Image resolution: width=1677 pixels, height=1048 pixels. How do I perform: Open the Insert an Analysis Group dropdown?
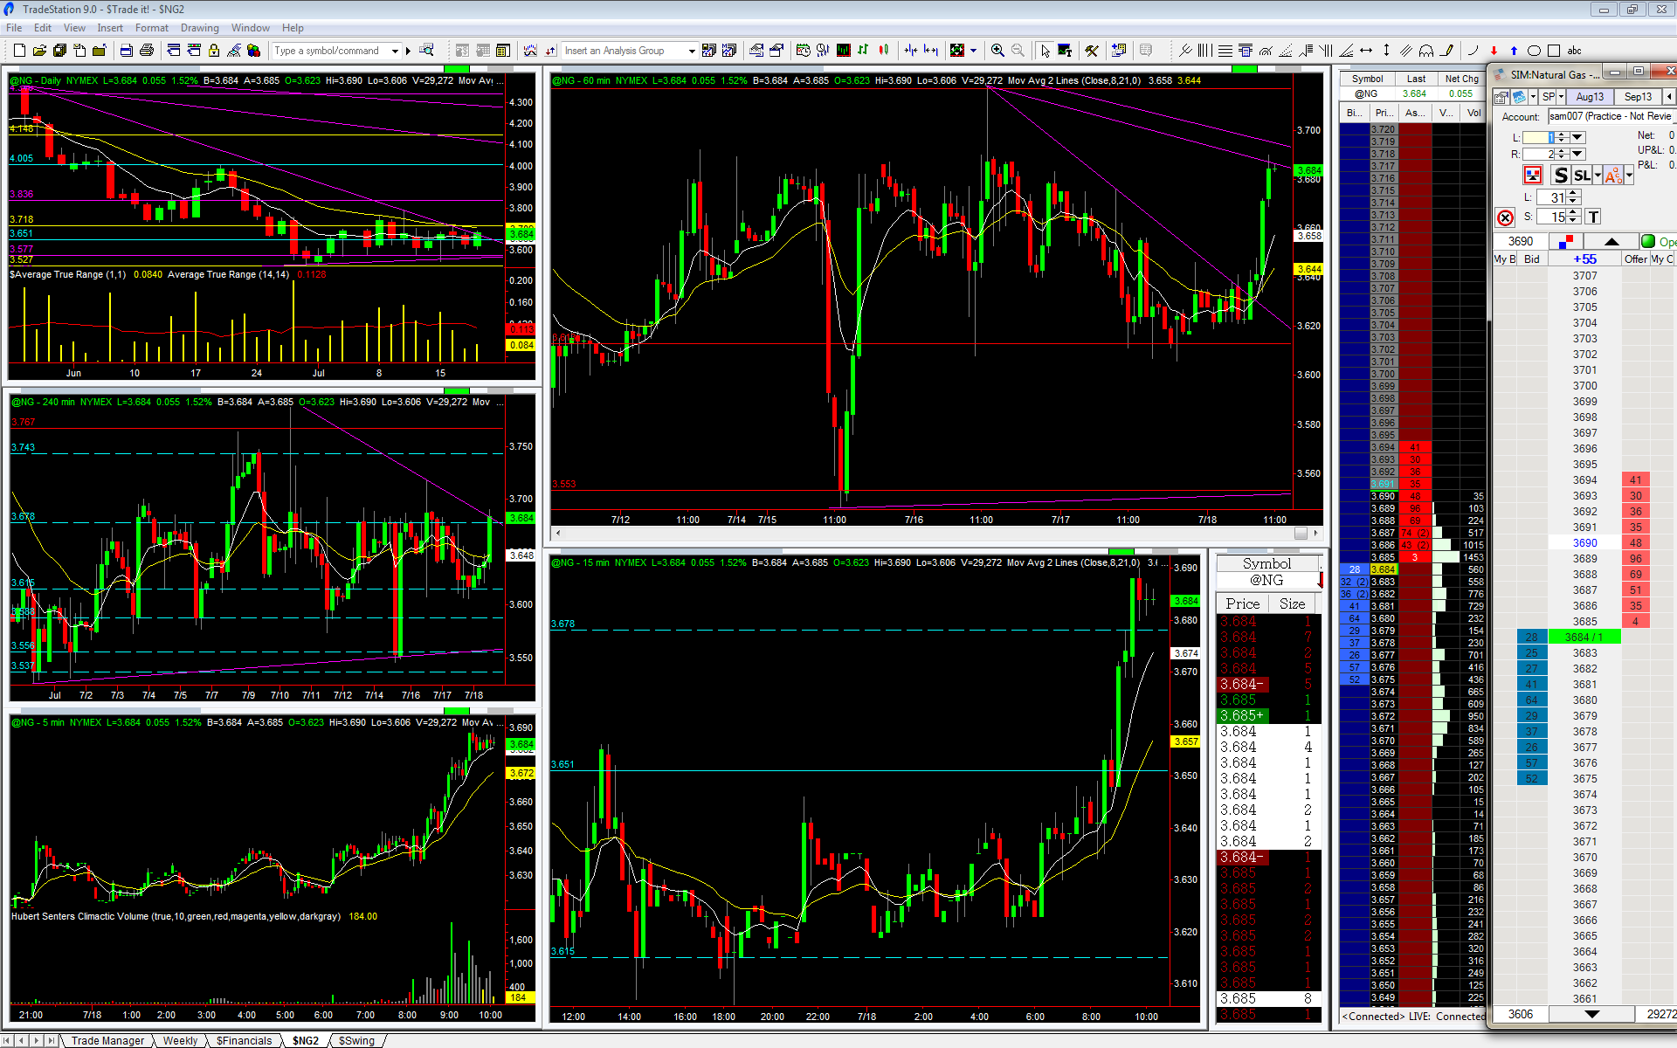point(692,51)
